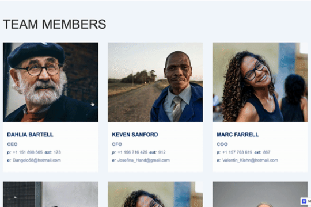Open Keven Sanford's profile photo
Viewport: 311px width, 207px height.
tap(155, 82)
